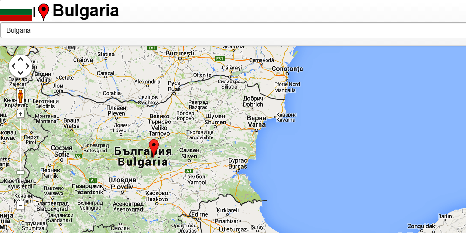The image size is (466, 233).
Task: Click the Bulgaria page title heading
Action: pyautogui.click(x=86, y=11)
